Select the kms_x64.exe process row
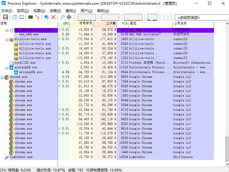229x172 pixels. (107, 35)
